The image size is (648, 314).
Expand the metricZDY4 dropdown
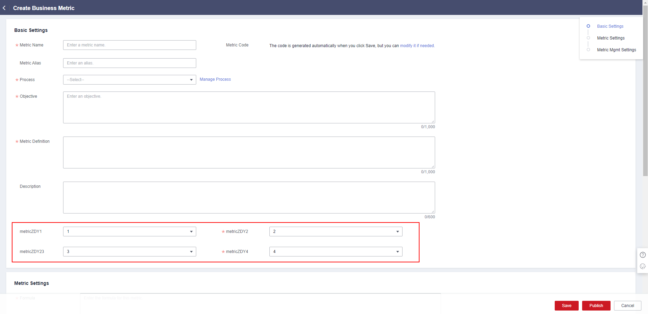336,252
